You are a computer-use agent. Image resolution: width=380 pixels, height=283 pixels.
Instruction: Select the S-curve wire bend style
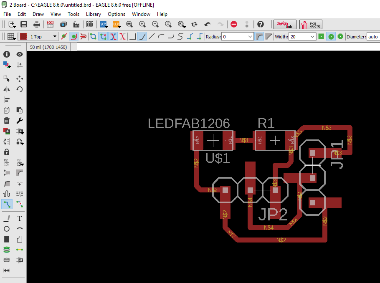coord(180,37)
